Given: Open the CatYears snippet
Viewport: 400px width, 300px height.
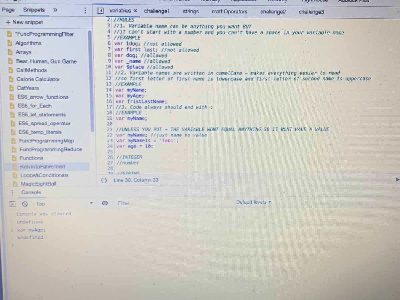Looking at the screenshot, I should point(28,88).
